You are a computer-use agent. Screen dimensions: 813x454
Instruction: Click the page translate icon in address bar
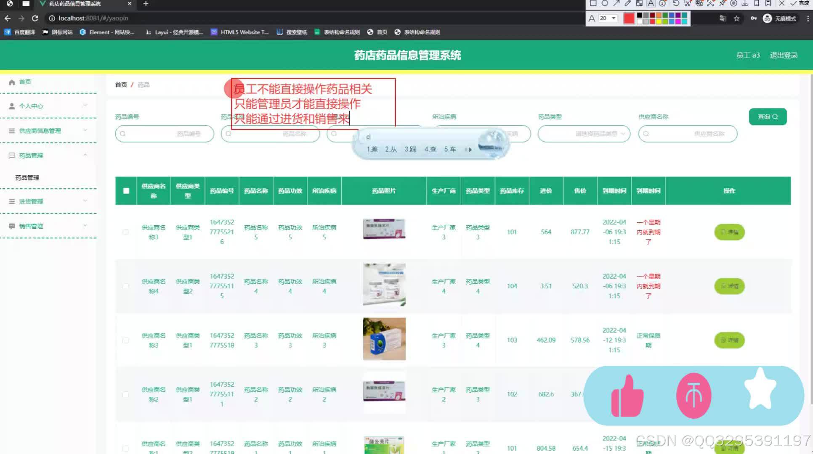point(723,18)
